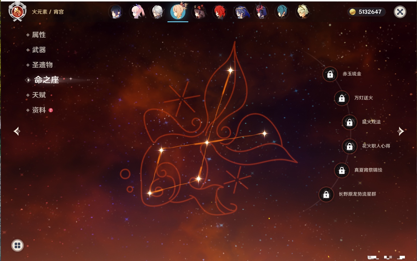Pick the teal-haired character avatar
Image resolution: width=417 pixels, height=261 pixels.
282,12
